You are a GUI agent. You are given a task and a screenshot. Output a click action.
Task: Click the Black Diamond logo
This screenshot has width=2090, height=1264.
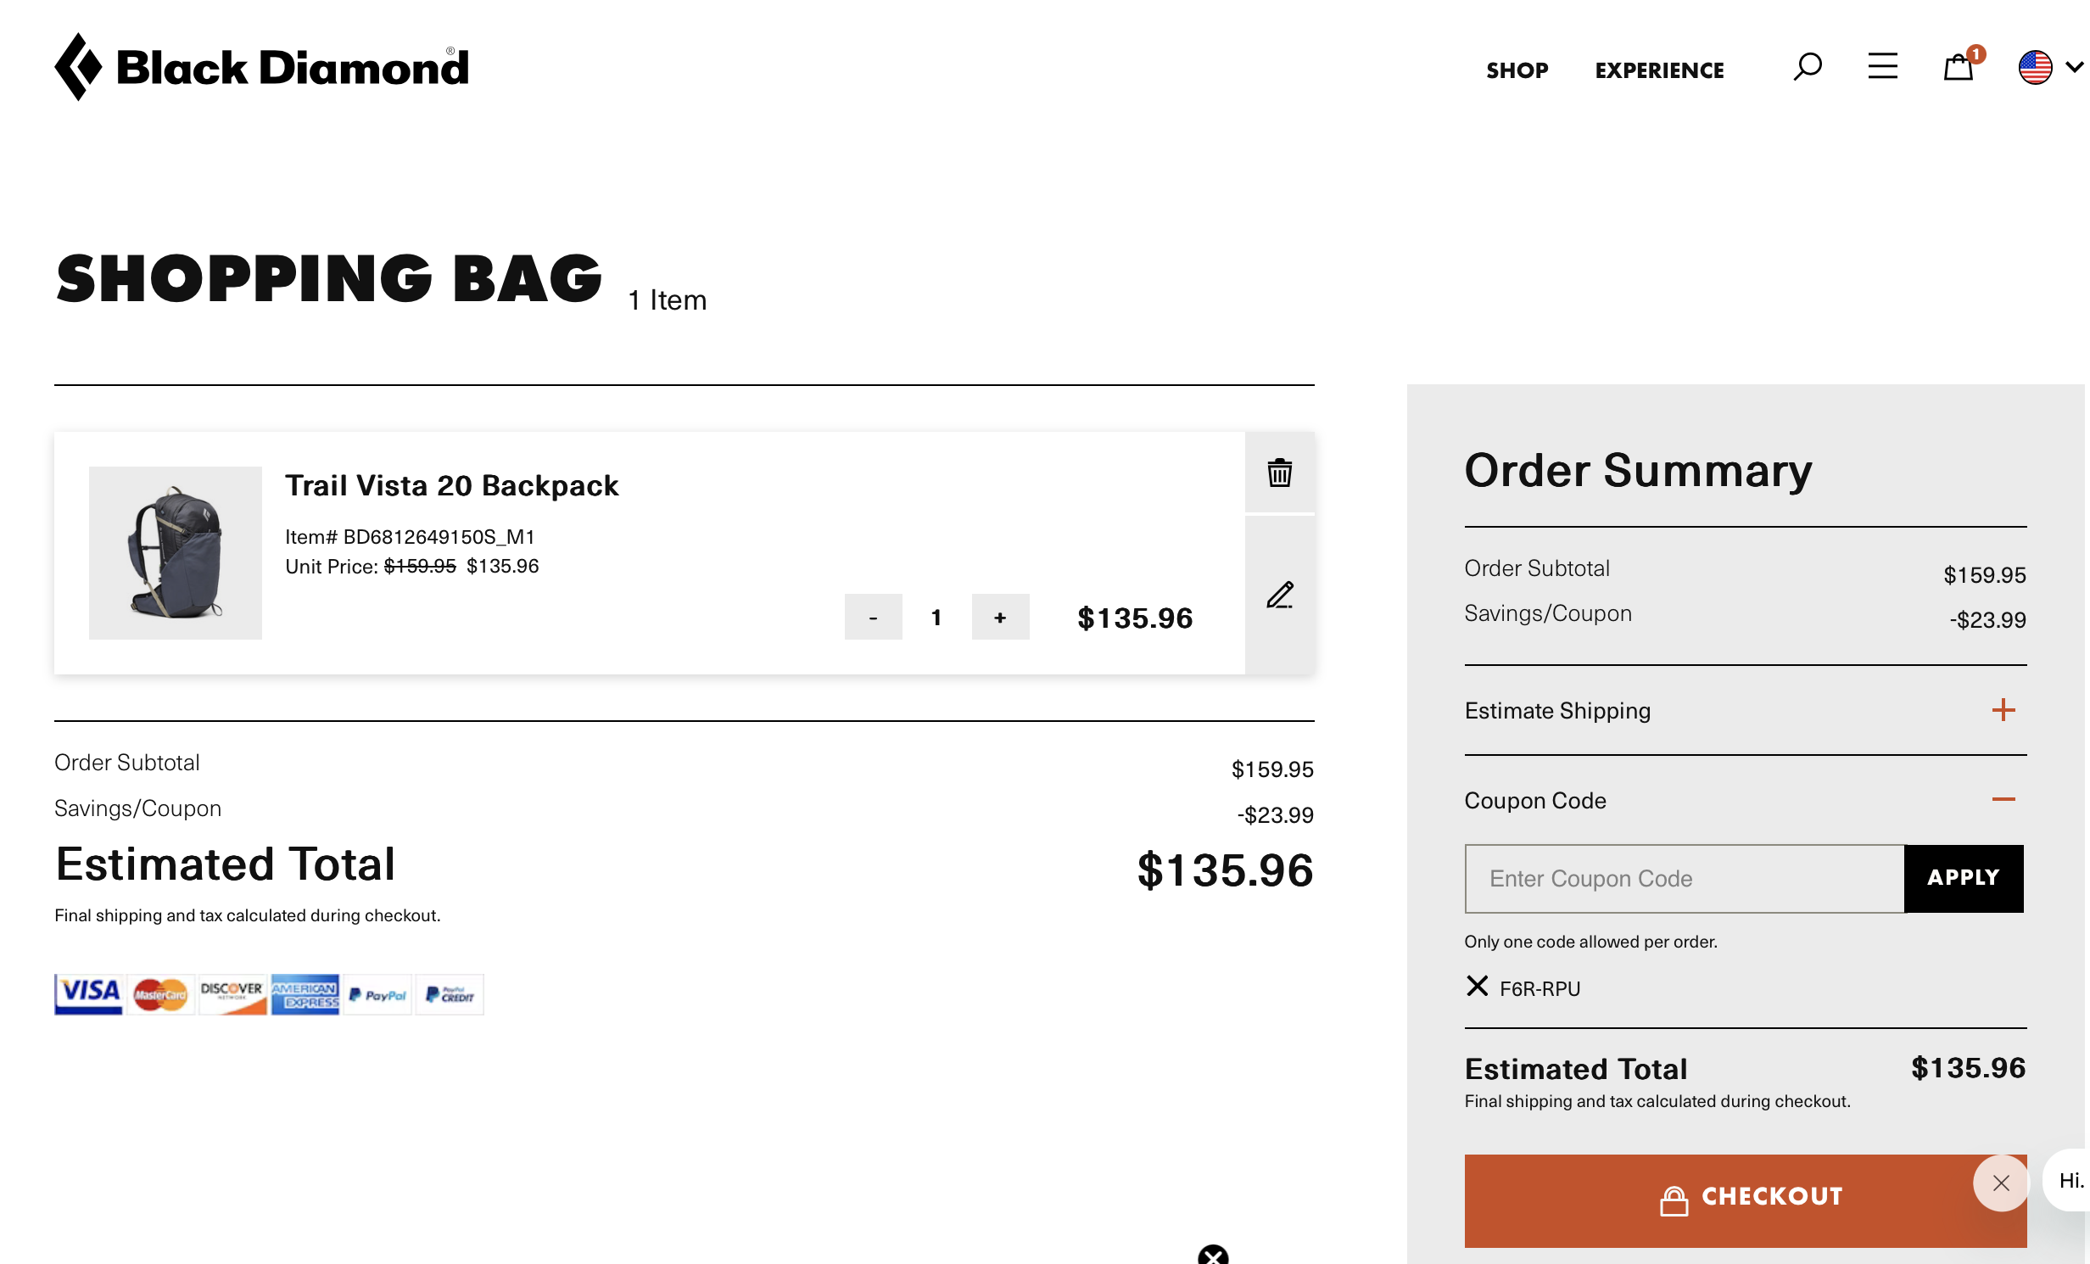(x=260, y=66)
